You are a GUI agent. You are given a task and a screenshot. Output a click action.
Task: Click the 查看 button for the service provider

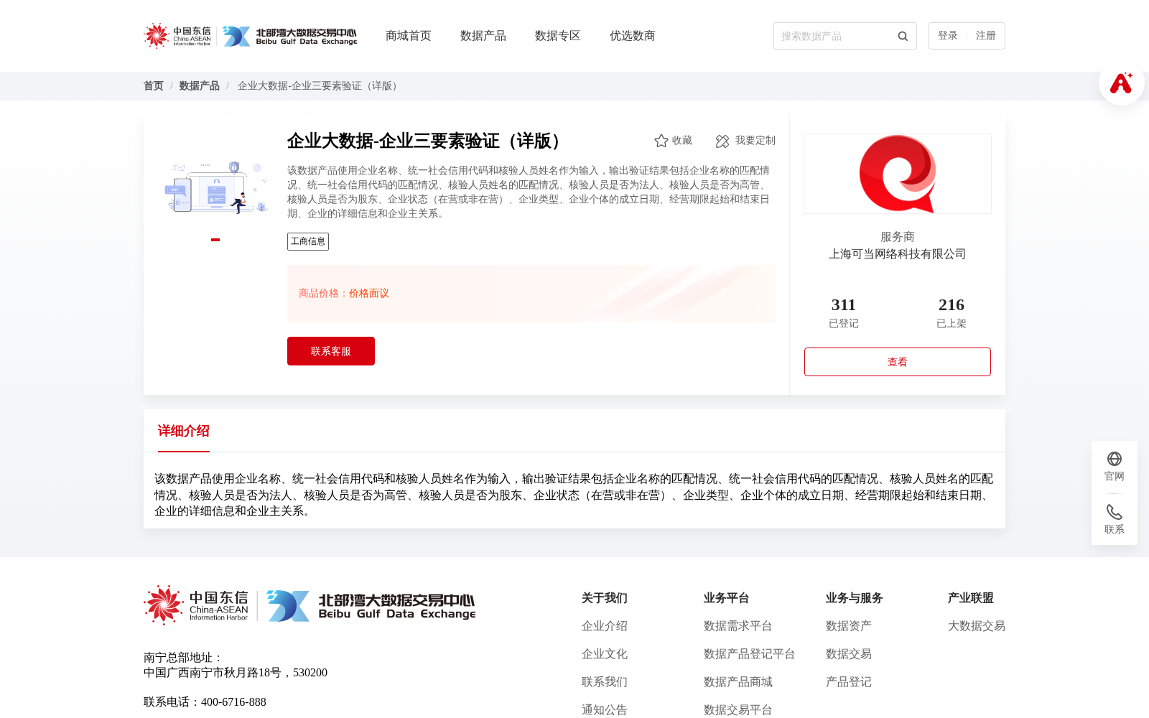pyautogui.click(x=897, y=361)
